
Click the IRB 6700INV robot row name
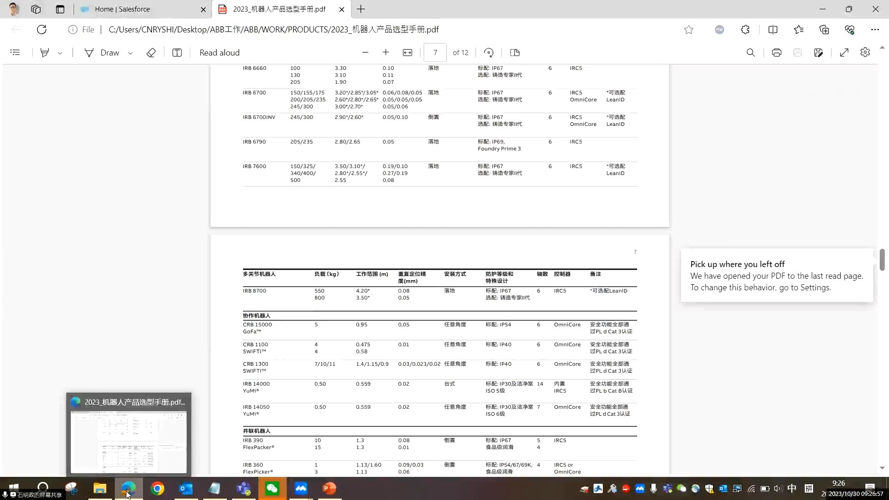click(x=259, y=117)
